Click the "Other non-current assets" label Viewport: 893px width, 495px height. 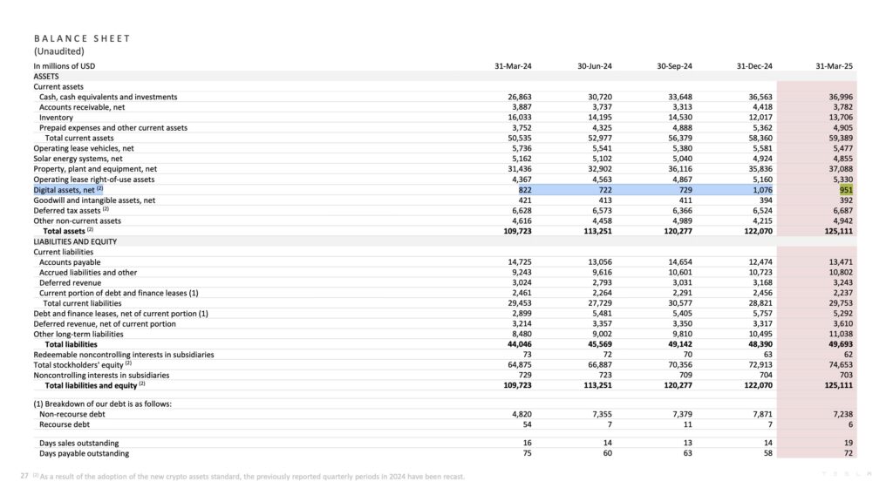pyautogui.click(x=78, y=220)
